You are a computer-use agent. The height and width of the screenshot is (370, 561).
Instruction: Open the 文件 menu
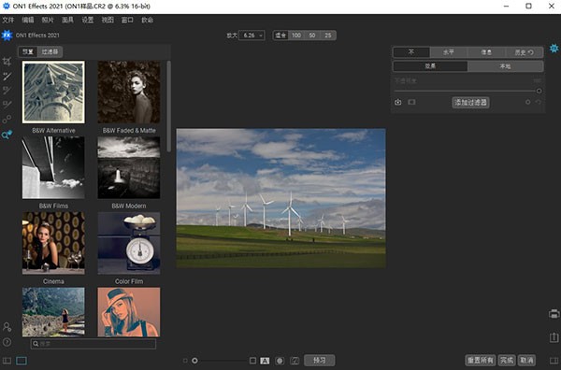(x=8, y=20)
